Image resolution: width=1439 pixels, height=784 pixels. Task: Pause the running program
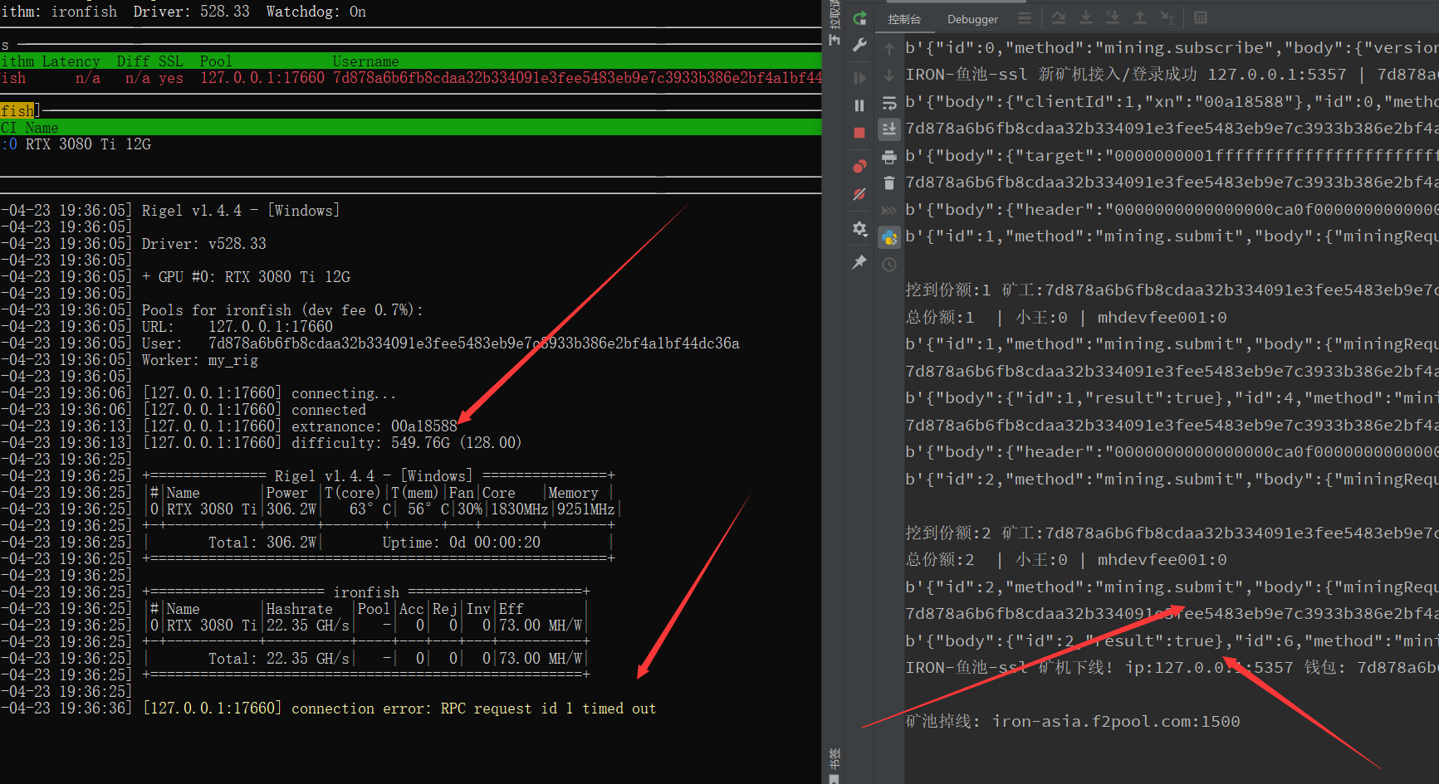coord(859,105)
